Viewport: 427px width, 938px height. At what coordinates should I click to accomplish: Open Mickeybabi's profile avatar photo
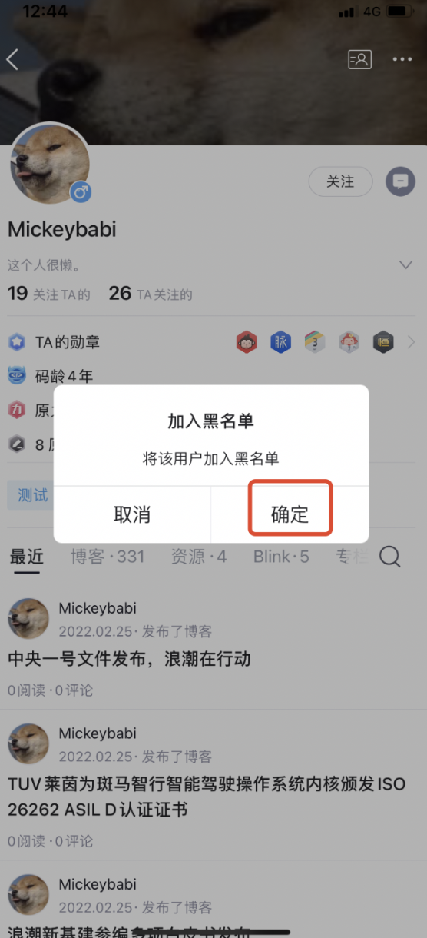click(x=50, y=163)
